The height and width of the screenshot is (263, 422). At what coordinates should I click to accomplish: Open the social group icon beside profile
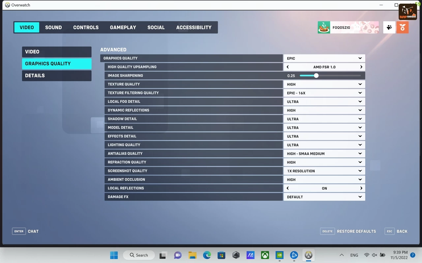coord(389,28)
